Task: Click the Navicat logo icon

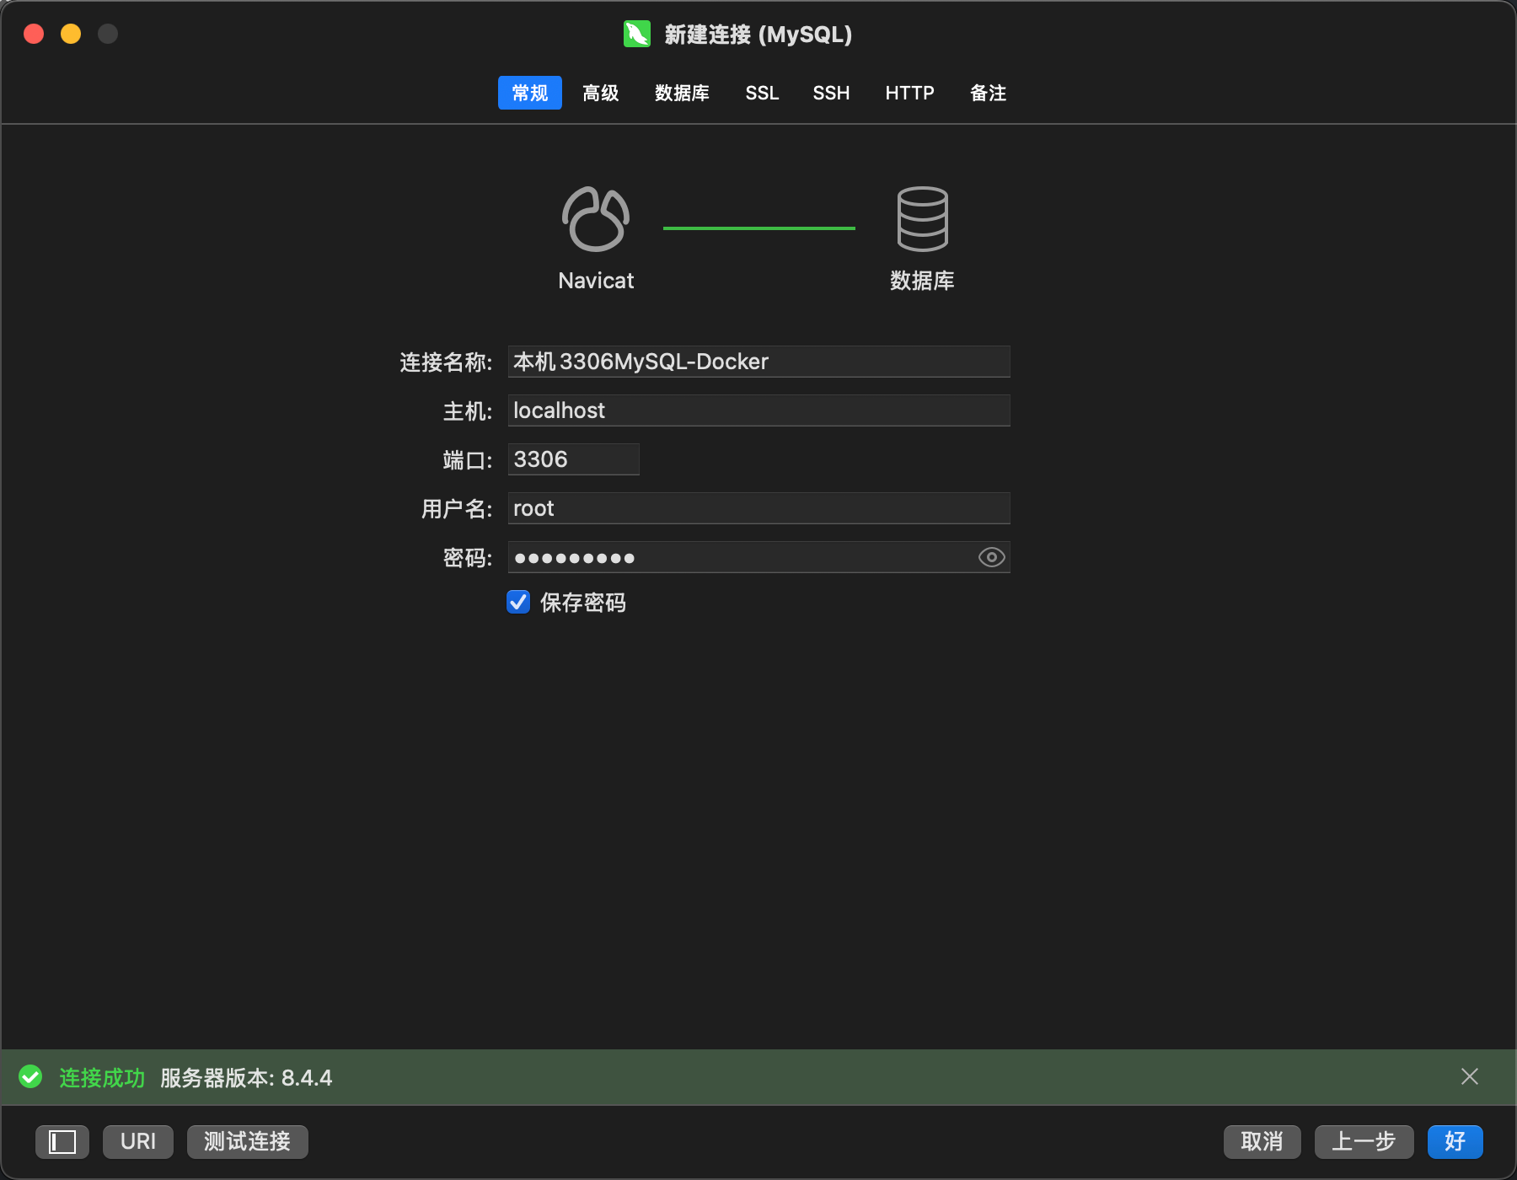Action: coord(595,219)
